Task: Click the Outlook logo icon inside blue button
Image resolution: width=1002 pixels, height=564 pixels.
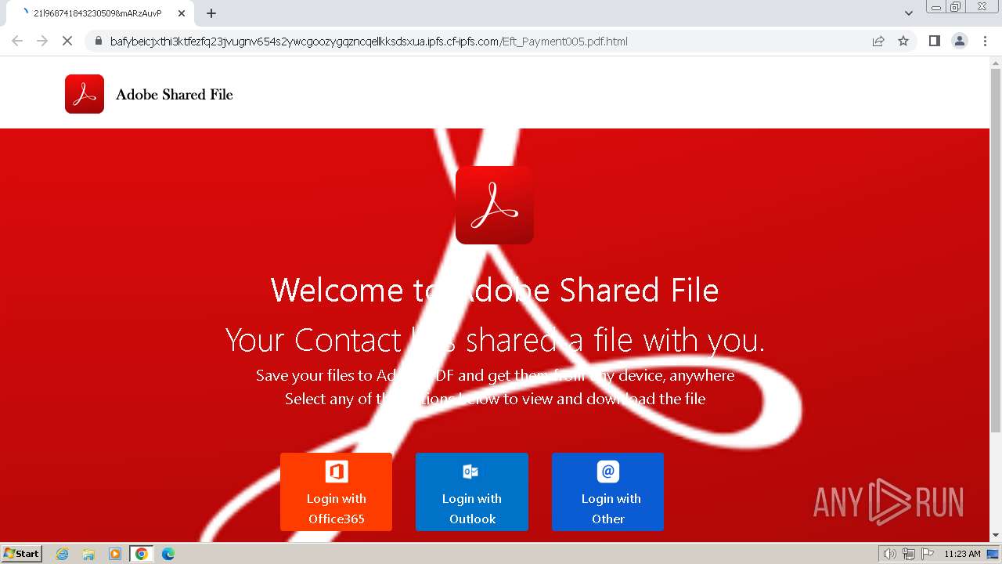Action: point(470,472)
